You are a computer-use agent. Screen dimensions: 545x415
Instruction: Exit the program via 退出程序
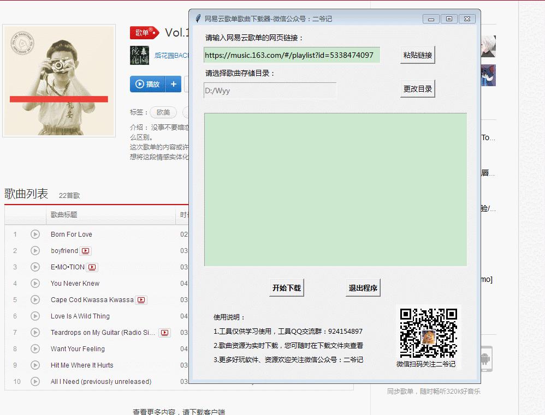[x=363, y=287]
